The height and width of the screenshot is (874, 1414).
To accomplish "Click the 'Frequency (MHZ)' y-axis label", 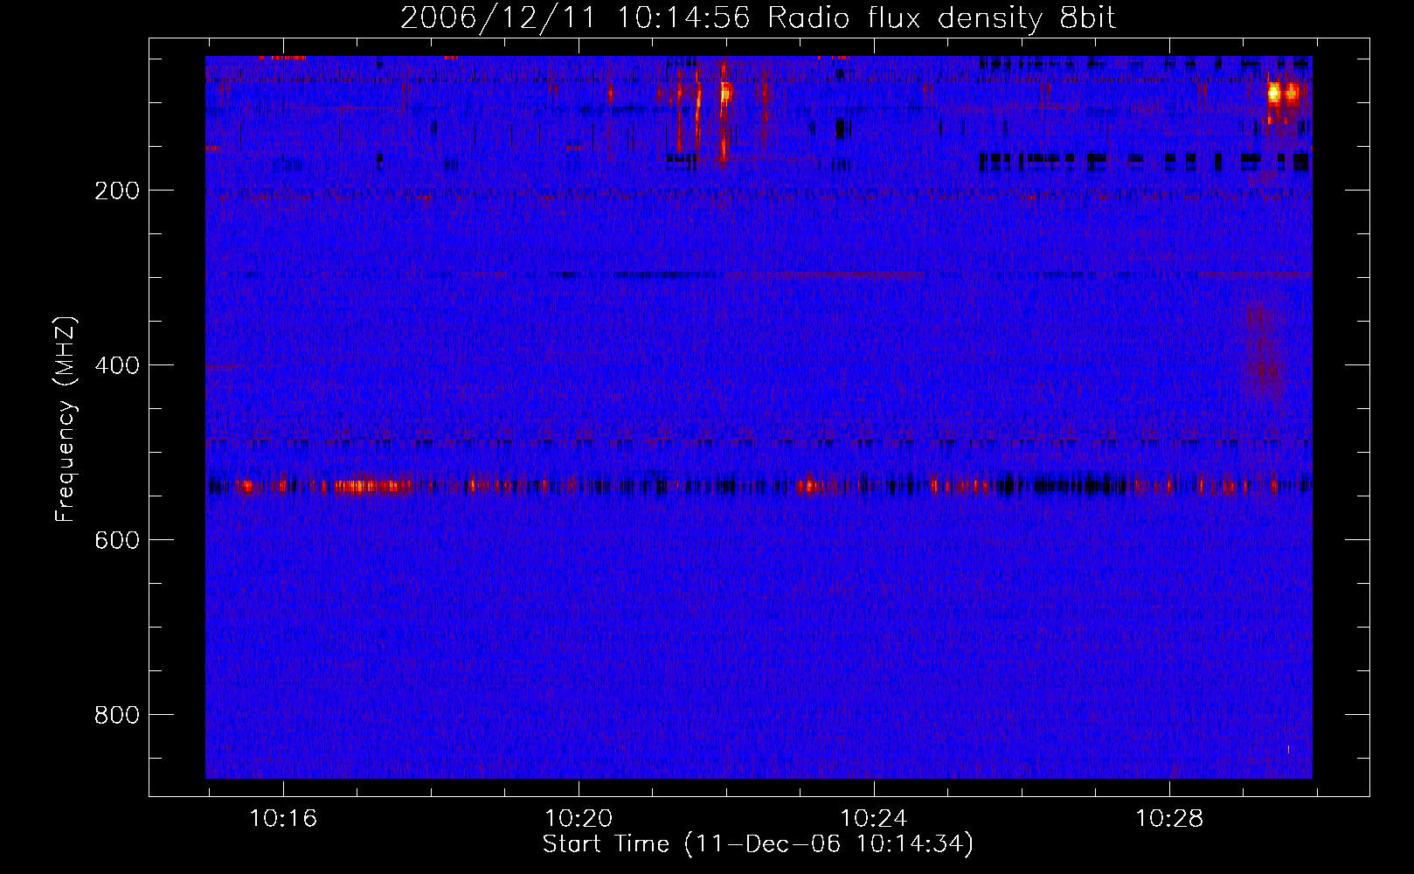I will pyautogui.click(x=66, y=420).
